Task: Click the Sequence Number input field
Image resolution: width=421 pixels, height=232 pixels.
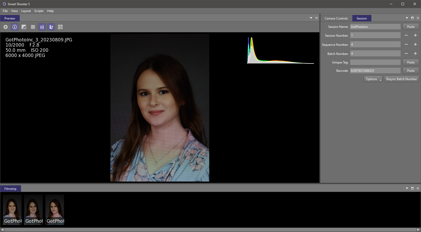Action: point(375,44)
